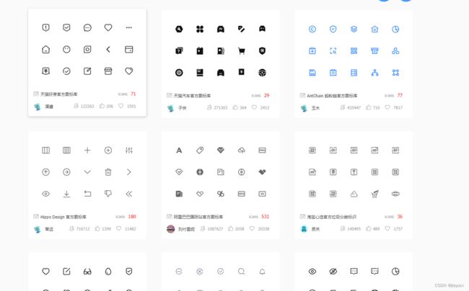Click the author avatar on 淘宝心选 card
469x291 pixels.
[x=304, y=229]
